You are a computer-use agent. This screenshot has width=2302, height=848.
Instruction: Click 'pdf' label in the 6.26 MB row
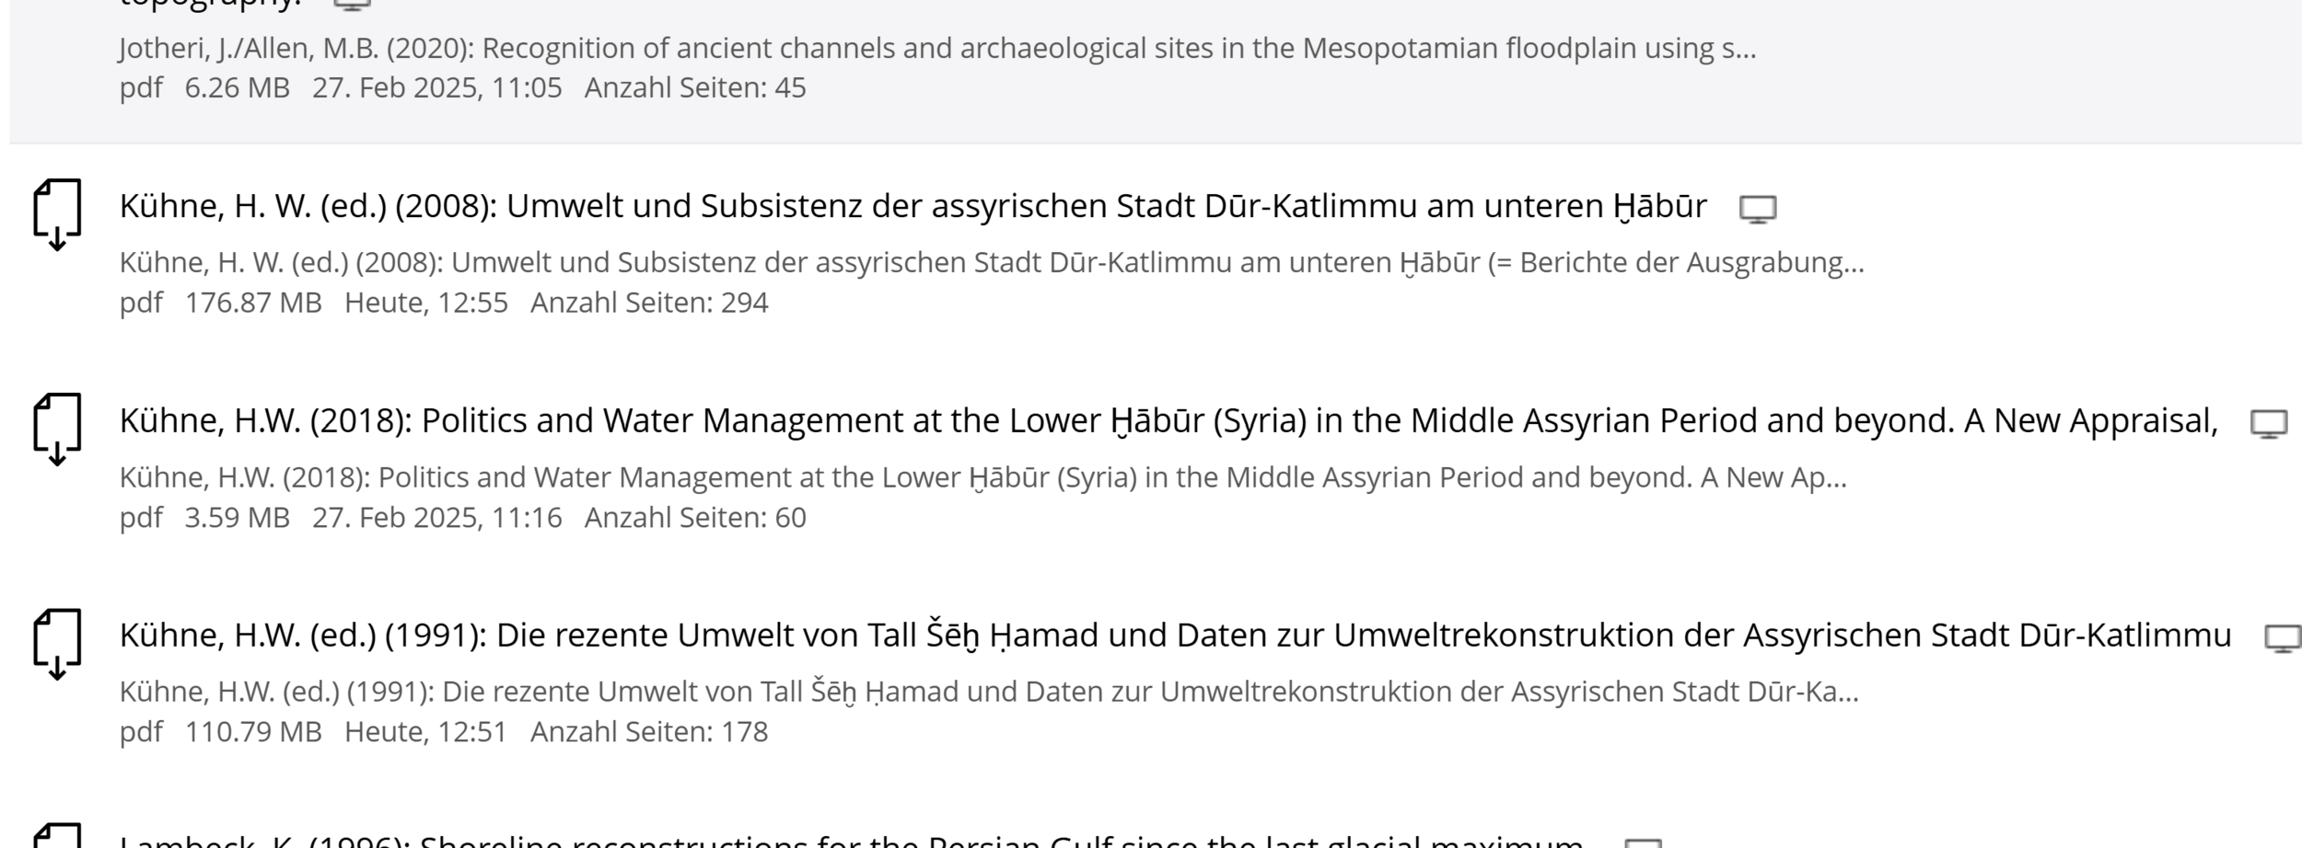pos(141,89)
